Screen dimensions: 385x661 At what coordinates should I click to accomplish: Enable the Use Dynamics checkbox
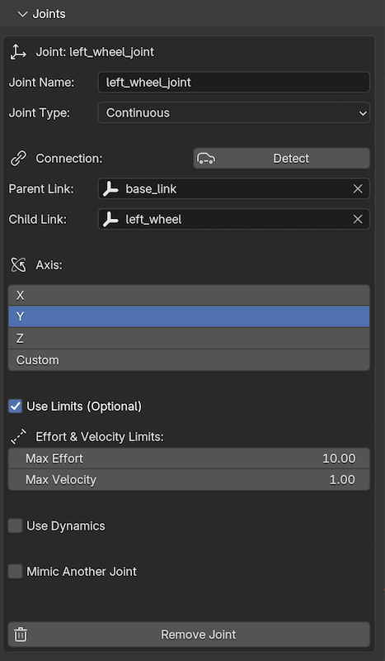tap(16, 526)
